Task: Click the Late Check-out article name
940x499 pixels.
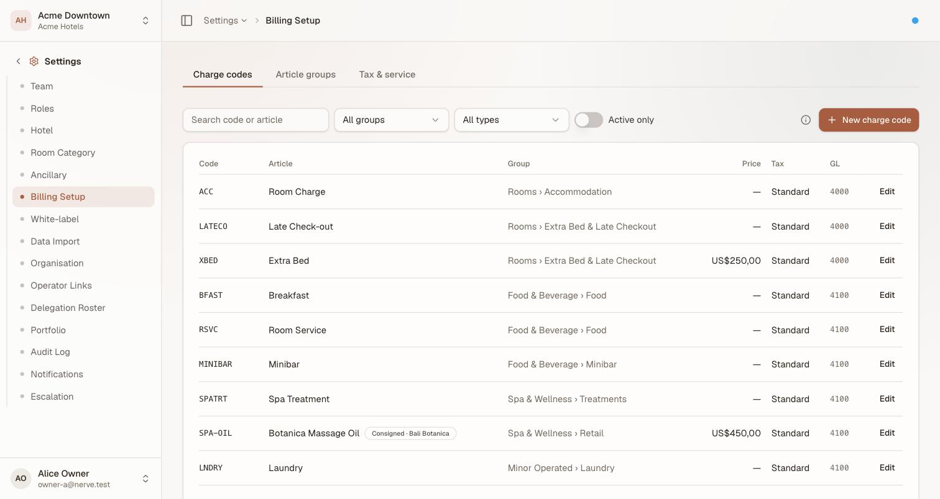Action: 301,227
